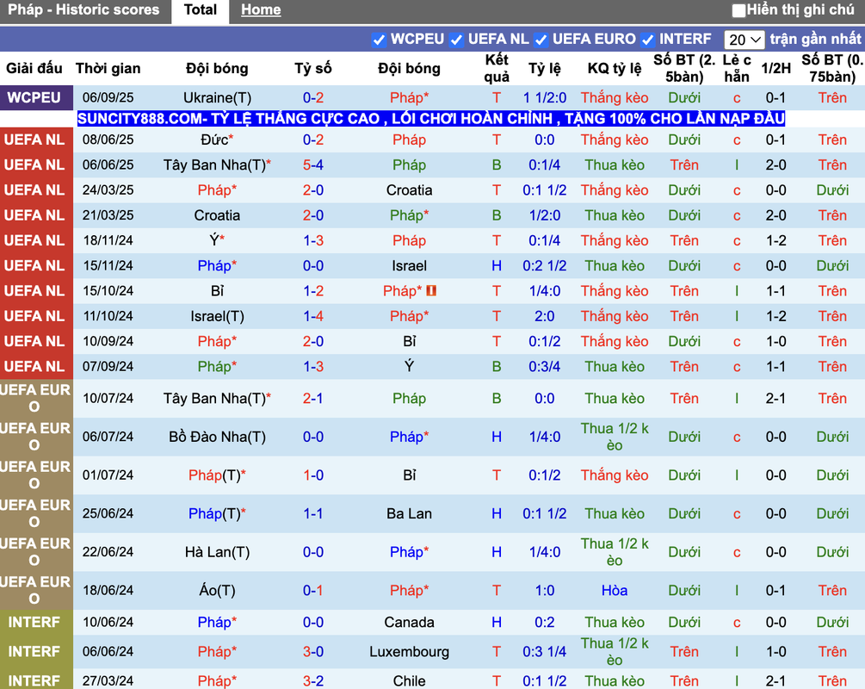Toggle the WCPEU filter checkbox
The image size is (865, 689).
click(x=379, y=40)
